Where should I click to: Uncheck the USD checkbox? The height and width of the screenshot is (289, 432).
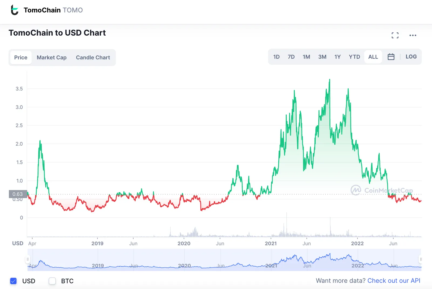[13, 281]
